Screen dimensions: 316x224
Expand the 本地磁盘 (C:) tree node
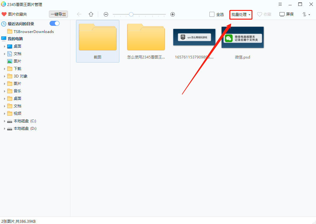coord(5,121)
